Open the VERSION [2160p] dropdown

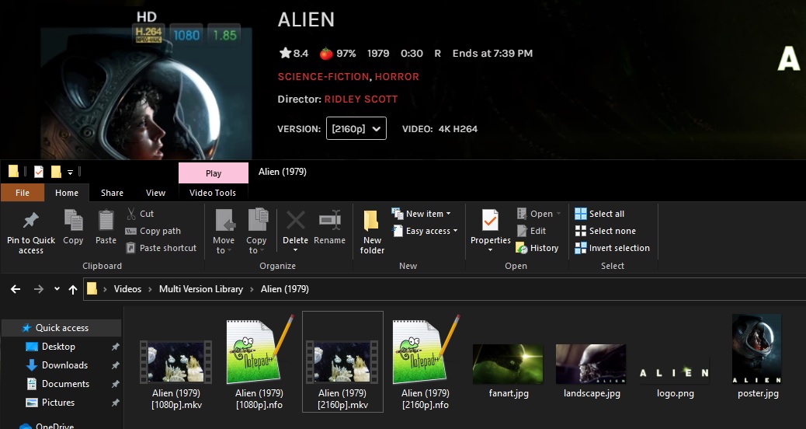pos(356,128)
